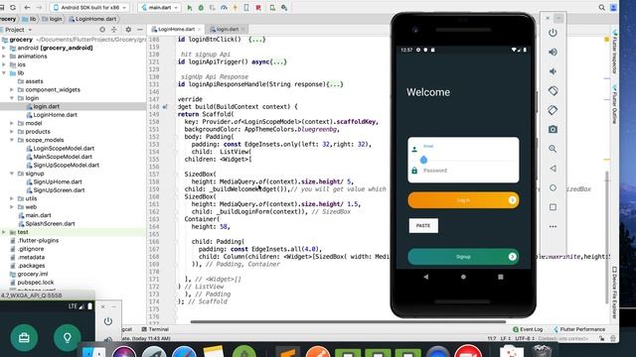636x357 pixels.
Task: Tap the Android navigation back button on phone screen
Action: pos(426,277)
